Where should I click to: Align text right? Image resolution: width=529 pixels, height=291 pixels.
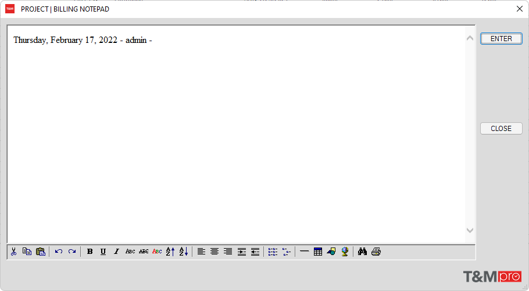click(228, 252)
